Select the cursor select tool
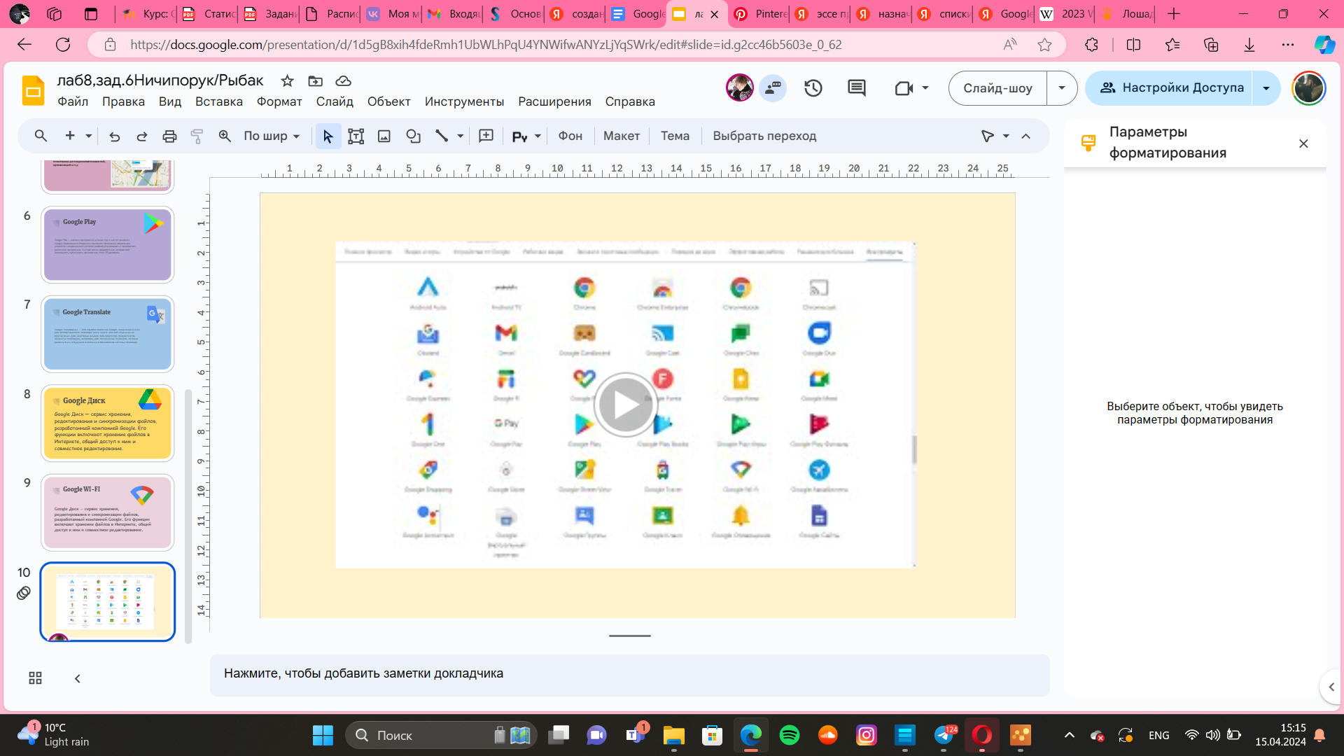Screen dimensions: 1344x756 [x=328, y=136]
